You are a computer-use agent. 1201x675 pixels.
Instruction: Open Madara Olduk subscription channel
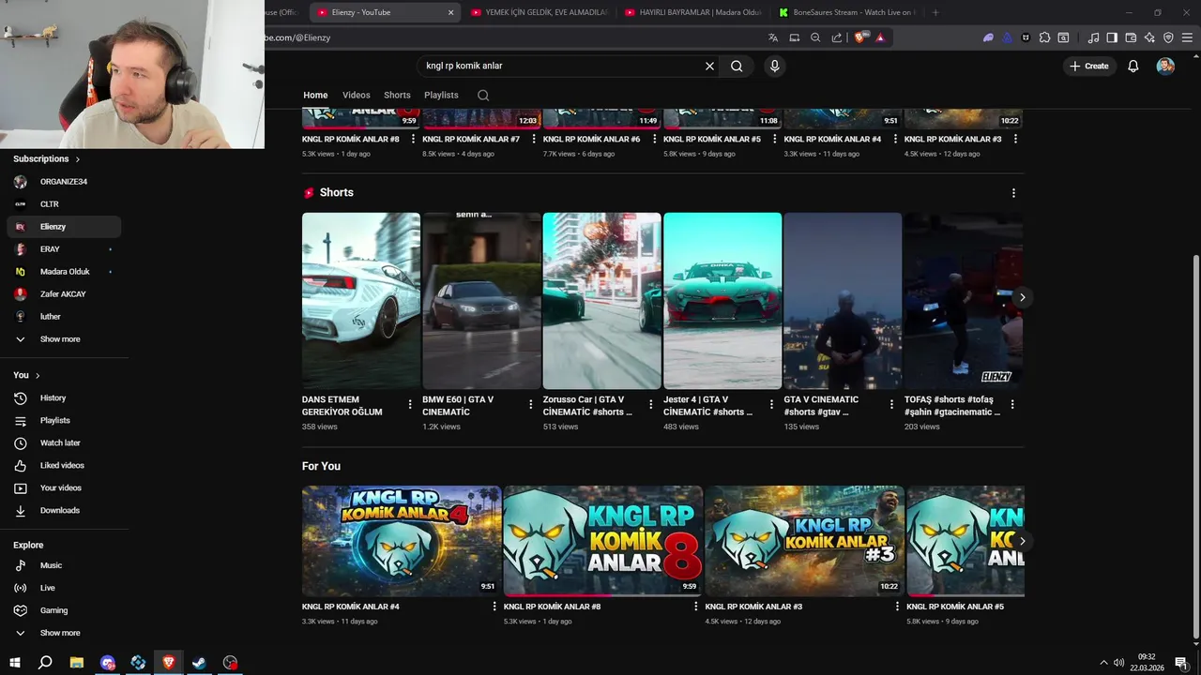click(64, 272)
